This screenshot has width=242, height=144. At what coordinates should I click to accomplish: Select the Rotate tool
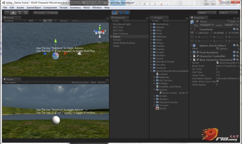coord(20,13)
